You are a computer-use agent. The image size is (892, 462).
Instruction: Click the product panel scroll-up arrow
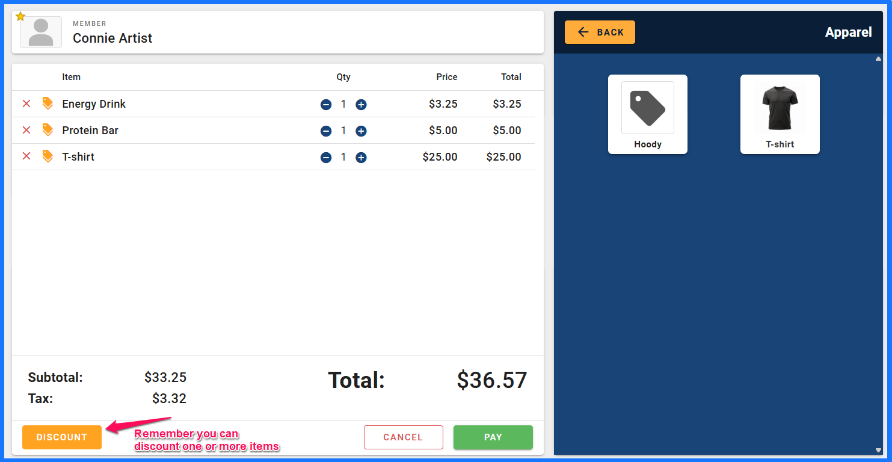point(878,59)
